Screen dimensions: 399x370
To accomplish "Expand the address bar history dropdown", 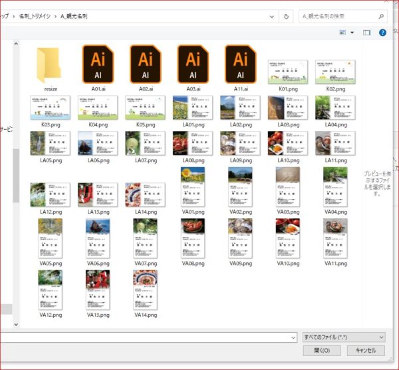I will coord(272,15).
